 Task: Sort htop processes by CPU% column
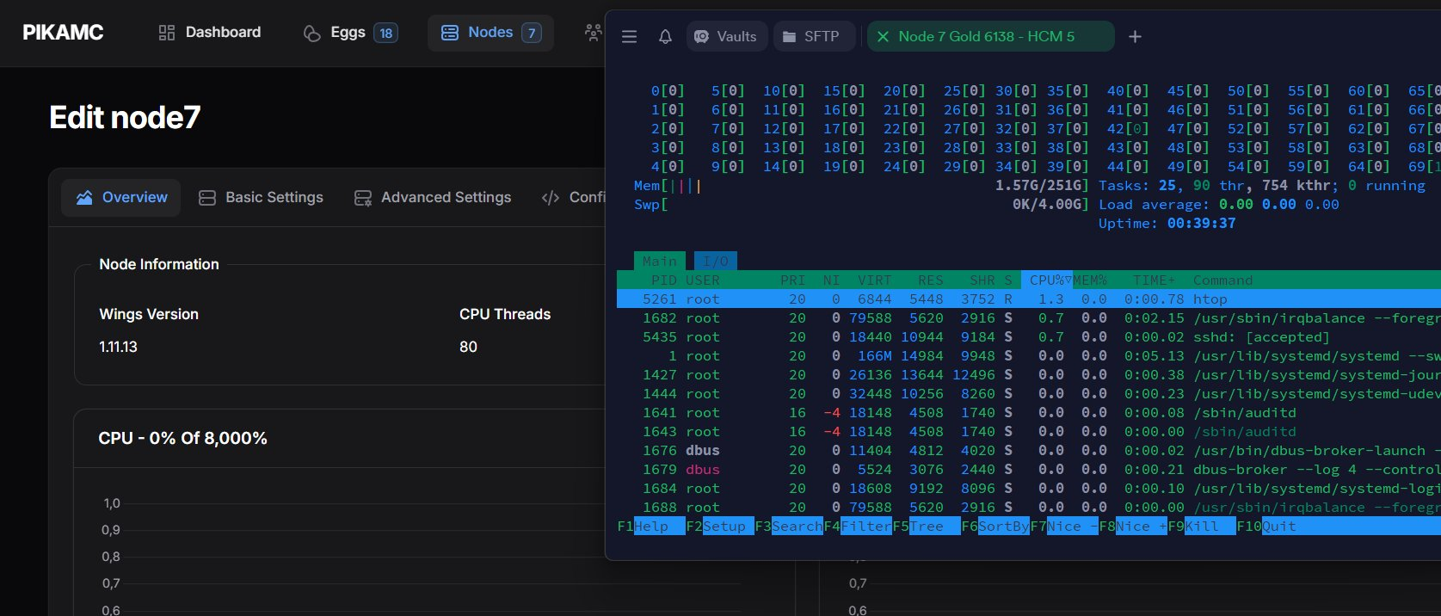[1046, 280]
